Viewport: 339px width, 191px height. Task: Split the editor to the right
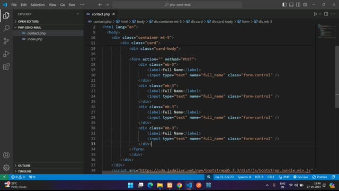pyautogui.click(x=326, y=14)
